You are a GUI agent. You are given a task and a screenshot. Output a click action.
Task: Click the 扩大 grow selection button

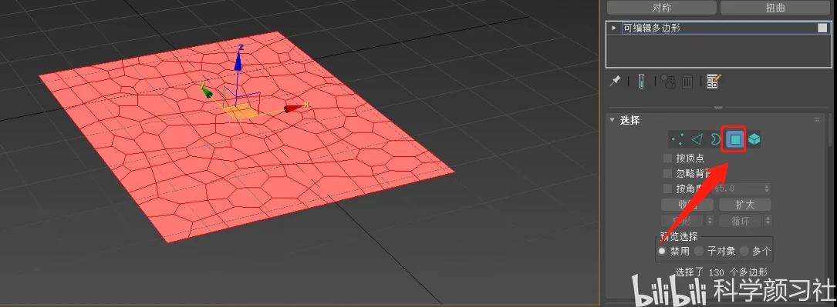(x=744, y=205)
